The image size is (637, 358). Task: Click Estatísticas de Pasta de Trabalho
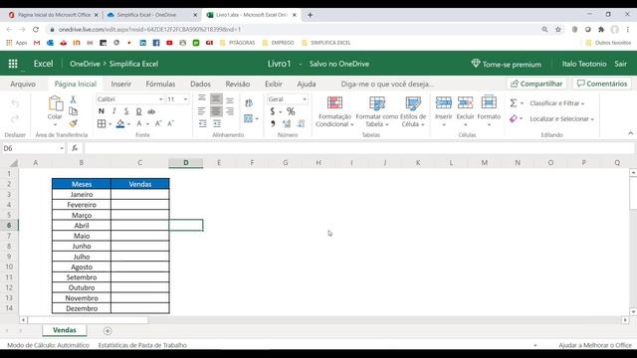coord(142,345)
